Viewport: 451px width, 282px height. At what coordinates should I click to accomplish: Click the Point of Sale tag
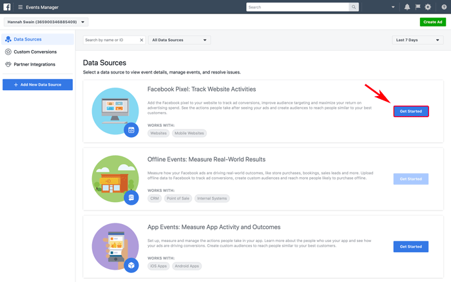[178, 198]
